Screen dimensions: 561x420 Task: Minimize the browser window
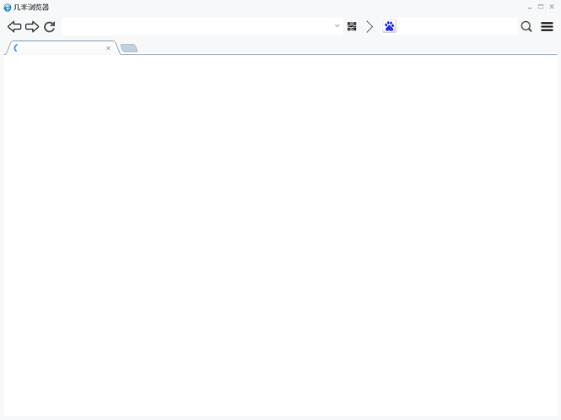pos(530,7)
